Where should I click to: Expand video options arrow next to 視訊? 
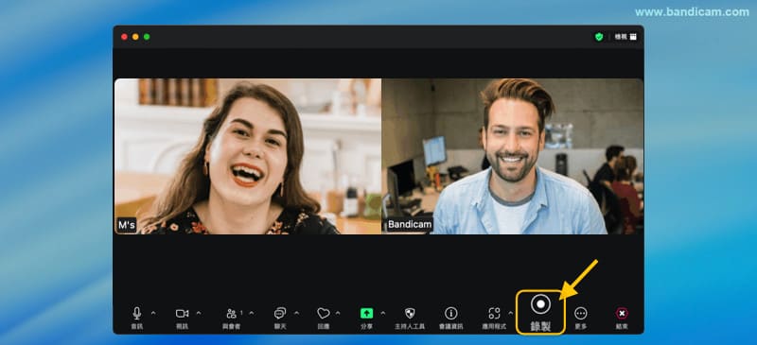pos(199,313)
